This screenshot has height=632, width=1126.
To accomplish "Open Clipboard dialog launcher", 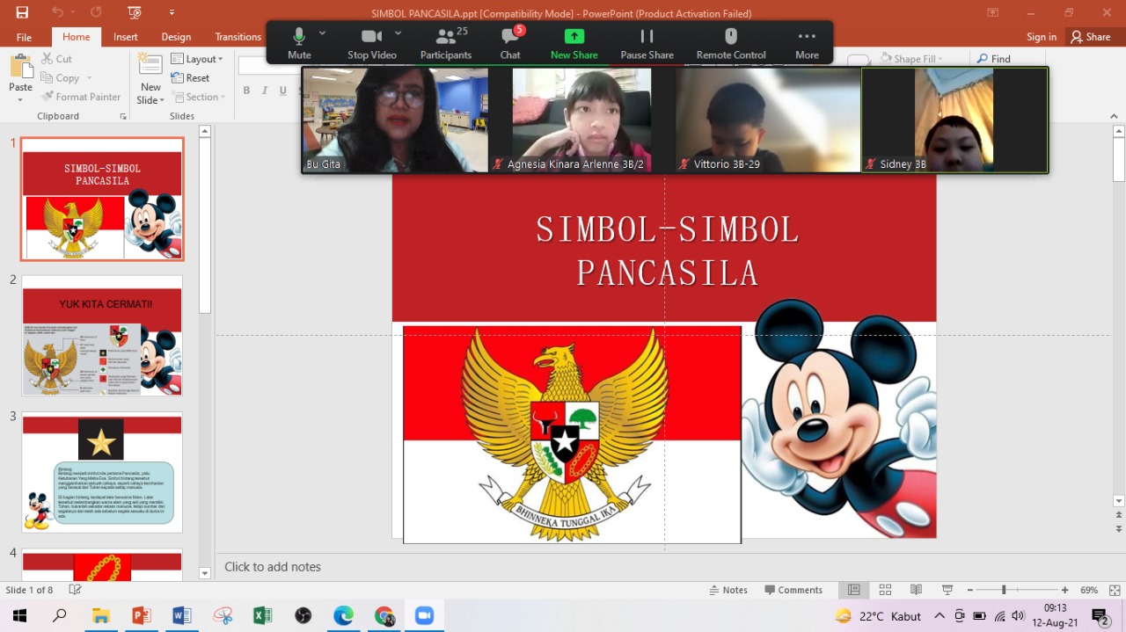I will click(x=123, y=116).
